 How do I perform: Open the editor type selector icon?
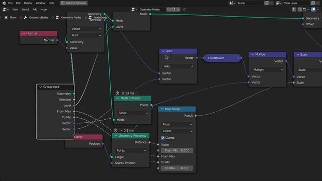tap(6, 10)
